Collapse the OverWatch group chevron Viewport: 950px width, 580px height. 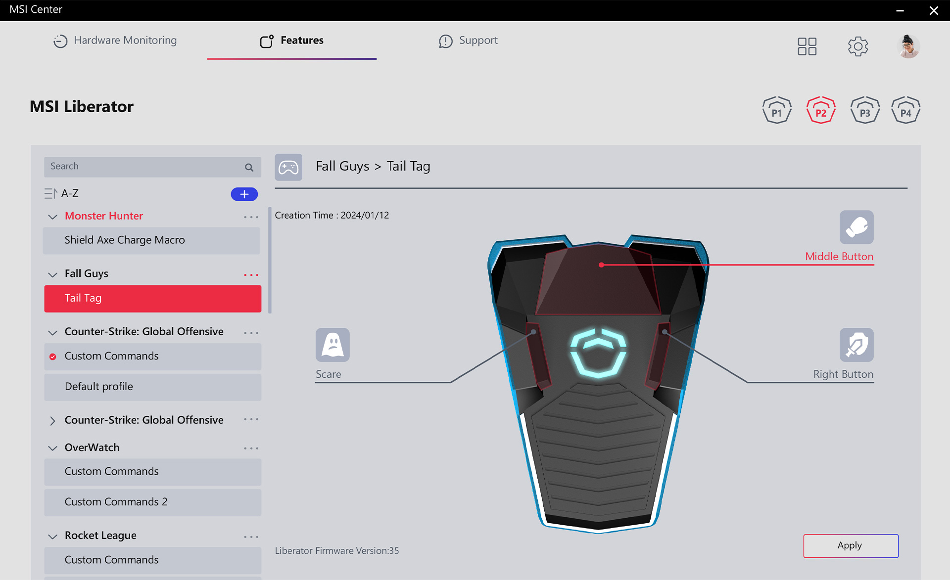pos(52,448)
